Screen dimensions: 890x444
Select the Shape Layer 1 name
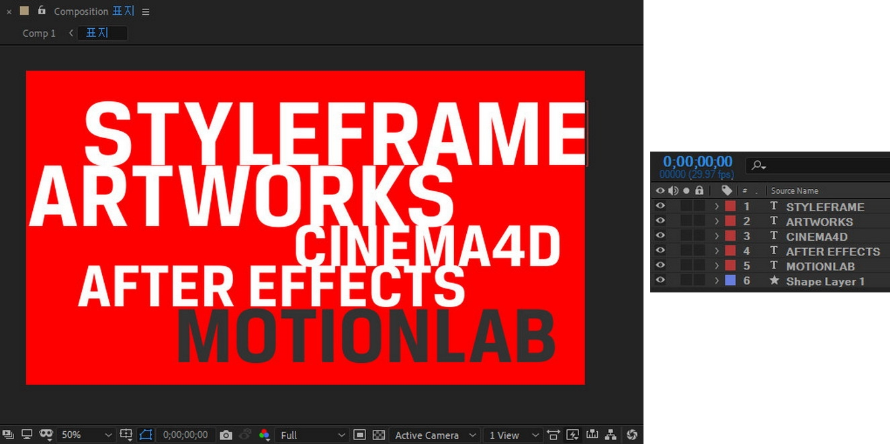coord(826,281)
